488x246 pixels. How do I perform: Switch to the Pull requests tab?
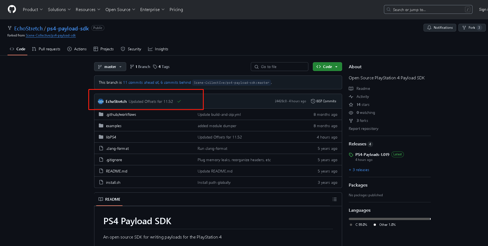(x=46, y=49)
